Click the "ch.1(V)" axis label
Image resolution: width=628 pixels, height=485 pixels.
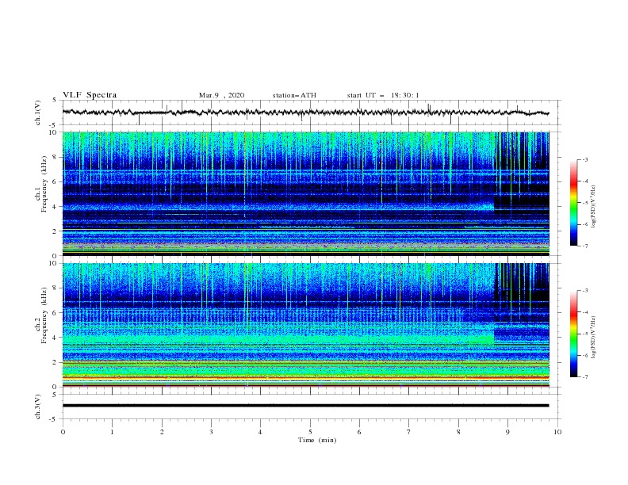pos(38,113)
